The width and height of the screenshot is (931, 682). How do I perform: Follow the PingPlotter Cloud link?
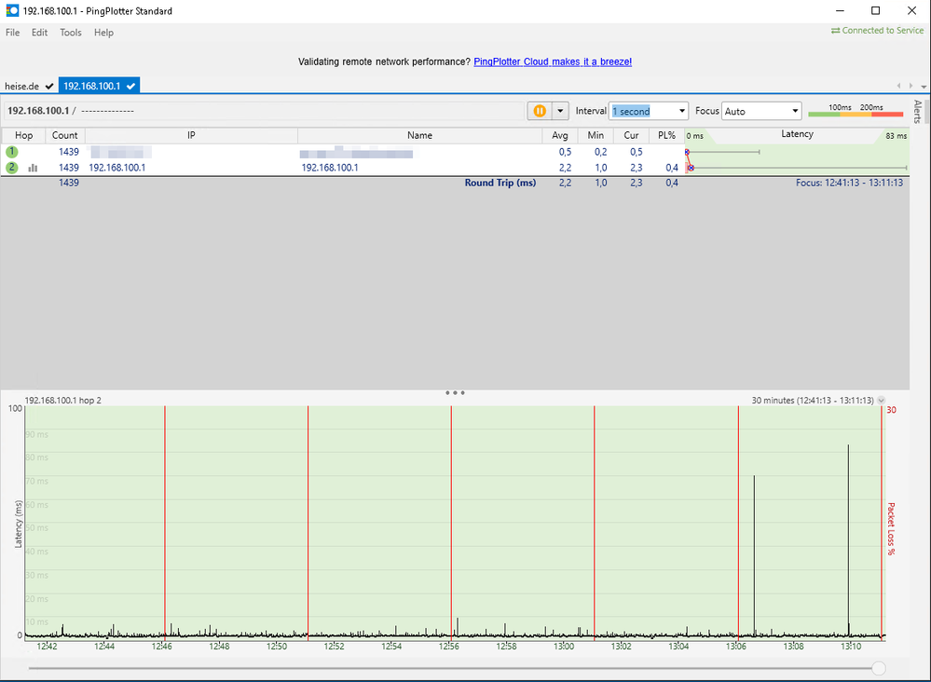tap(552, 61)
